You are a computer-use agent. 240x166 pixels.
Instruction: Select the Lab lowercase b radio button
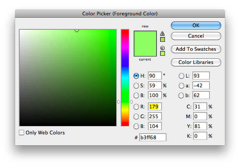coord(181,95)
